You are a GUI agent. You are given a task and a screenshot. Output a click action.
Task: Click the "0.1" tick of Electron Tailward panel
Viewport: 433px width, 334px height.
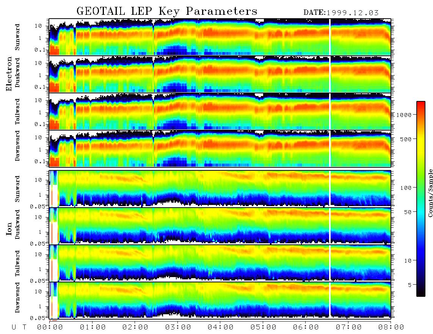point(40,125)
